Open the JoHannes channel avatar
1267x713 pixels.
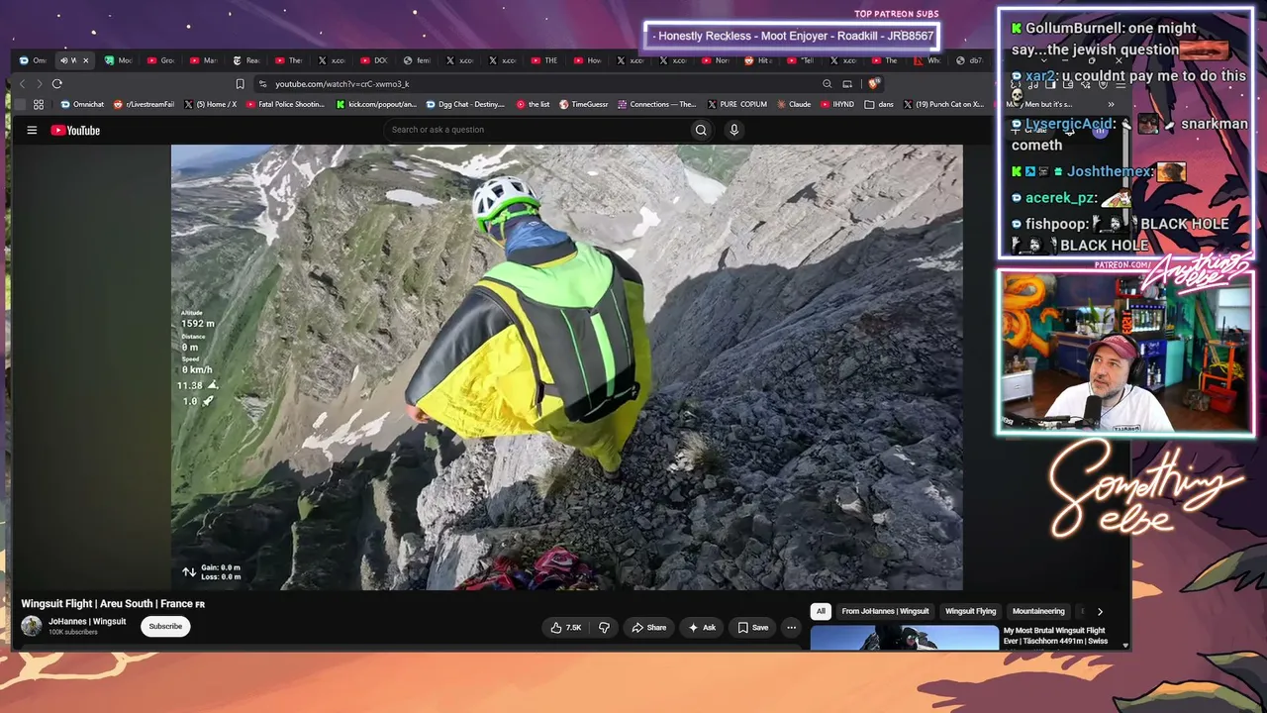(32, 626)
